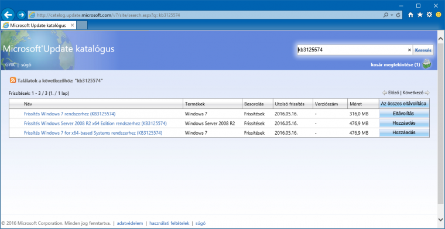Open the GYIK link in the header
Screen dimensions: 445x229
[10, 64]
